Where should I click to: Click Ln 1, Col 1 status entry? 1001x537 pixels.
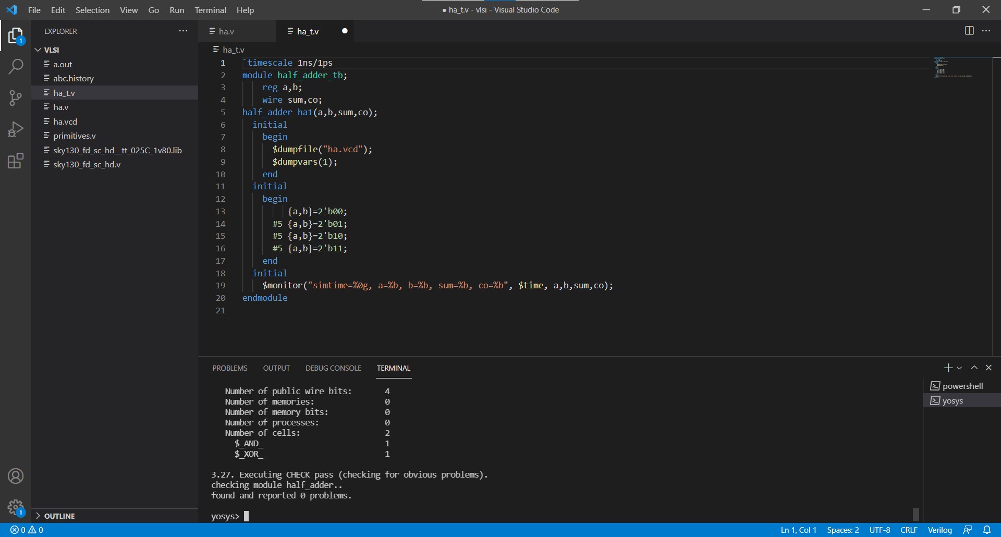798,530
